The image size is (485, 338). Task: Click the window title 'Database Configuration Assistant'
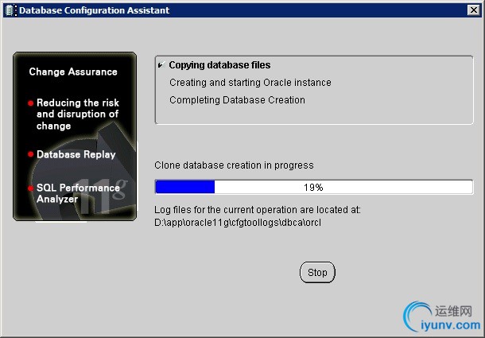pyautogui.click(x=95, y=10)
